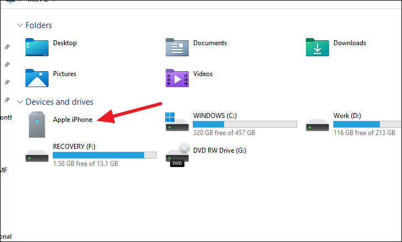Click the RECOVERY (F:) label
402x242 pixels.
[x=74, y=146]
